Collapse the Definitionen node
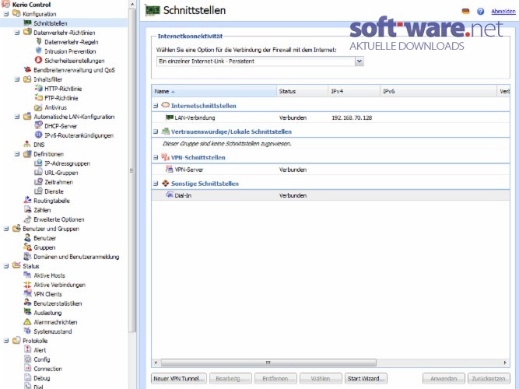The height and width of the screenshot is (389, 519). [x=17, y=154]
